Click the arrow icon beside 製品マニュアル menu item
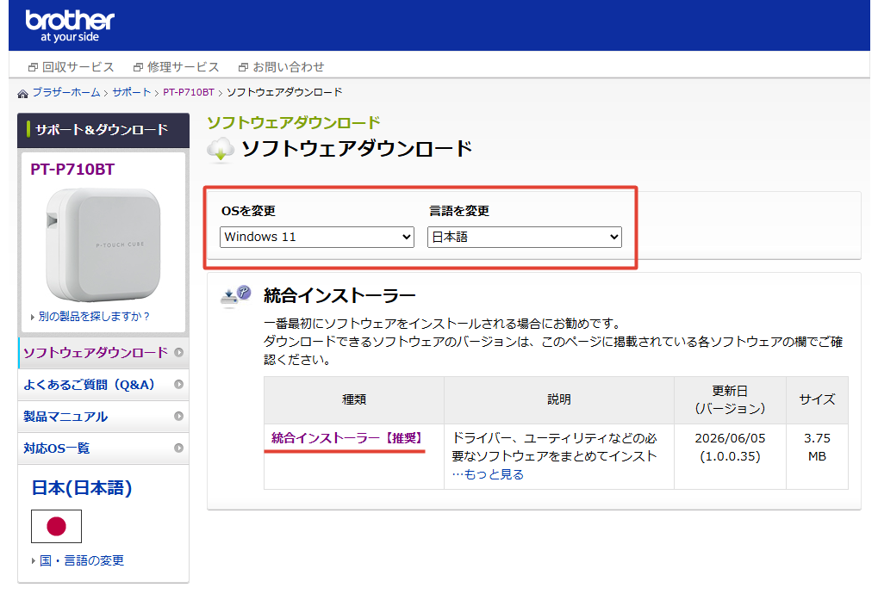 click(178, 417)
